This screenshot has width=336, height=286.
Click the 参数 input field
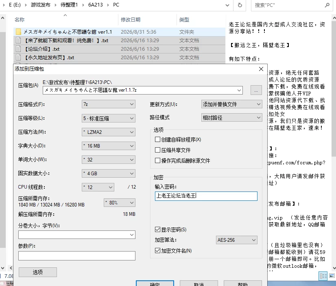click(x=77, y=256)
